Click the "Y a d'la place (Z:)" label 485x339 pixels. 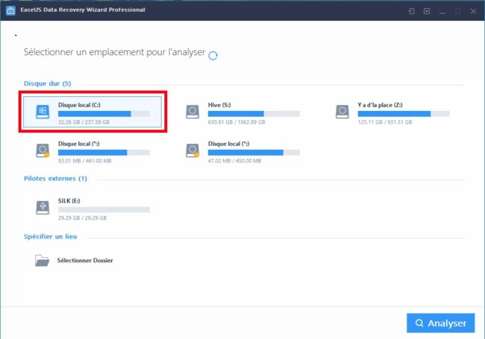380,105
